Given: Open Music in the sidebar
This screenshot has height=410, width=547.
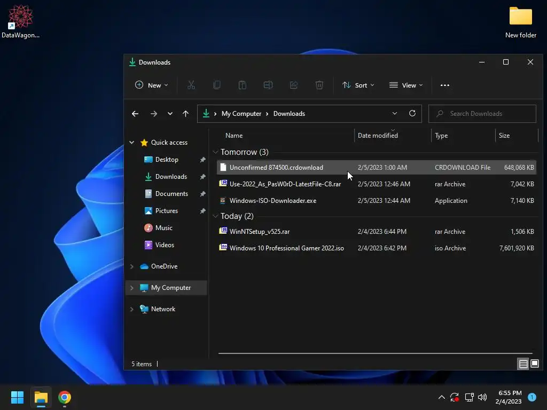Looking at the screenshot, I should [x=163, y=228].
